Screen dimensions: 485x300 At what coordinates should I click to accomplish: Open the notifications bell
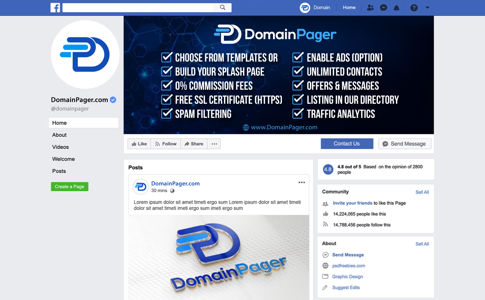(397, 8)
